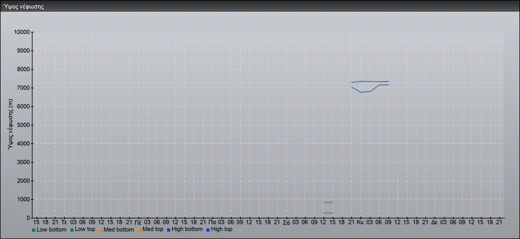Click the Τε day label on the time axis

(x=64, y=223)
